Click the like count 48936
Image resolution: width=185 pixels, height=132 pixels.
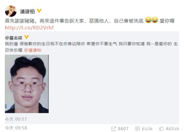[x=172, y=129]
